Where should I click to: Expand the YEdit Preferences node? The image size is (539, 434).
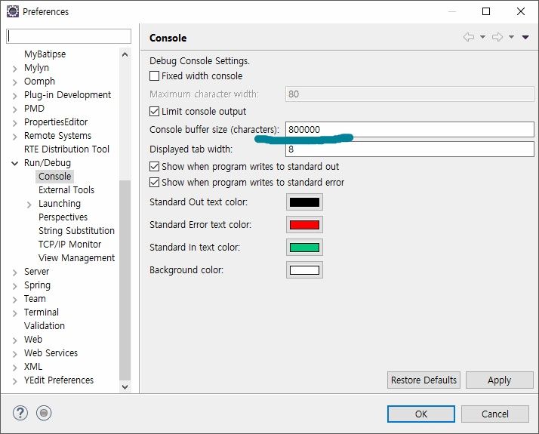click(x=15, y=381)
